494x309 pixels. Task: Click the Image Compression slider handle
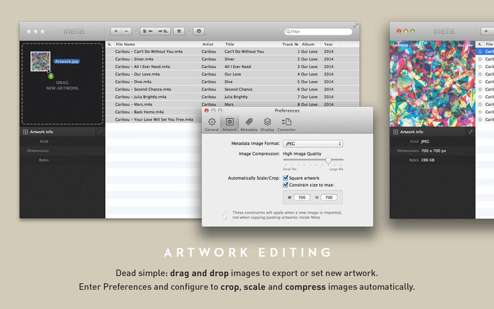point(329,160)
